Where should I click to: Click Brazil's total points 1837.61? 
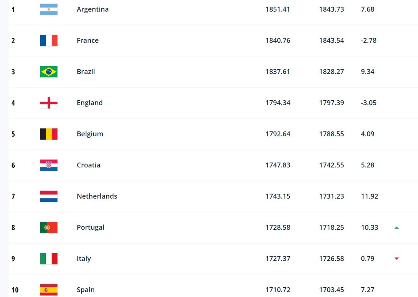click(x=278, y=72)
